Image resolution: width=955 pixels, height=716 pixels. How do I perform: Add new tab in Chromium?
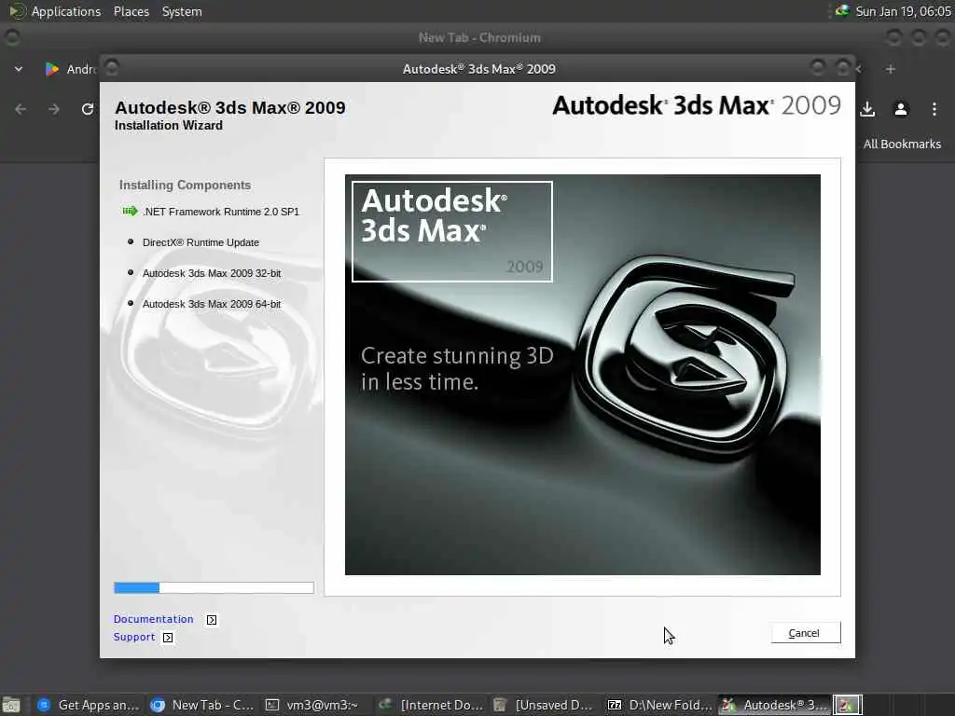[x=891, y=69]
